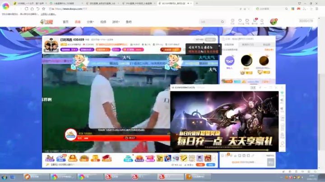Expand 游戏 dropdown in nav
325x182 pixels.
coord(116,22)
